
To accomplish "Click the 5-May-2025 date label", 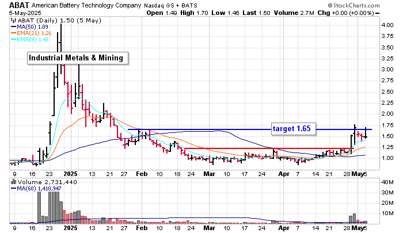I will click(25, 13).
